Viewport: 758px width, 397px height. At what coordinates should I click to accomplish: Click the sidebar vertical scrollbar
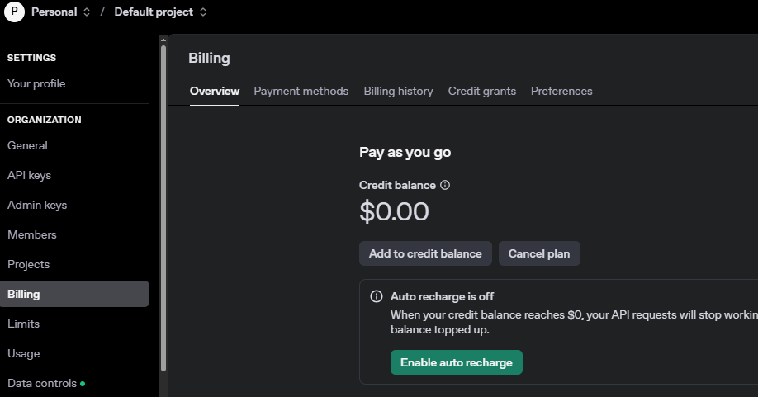coord(163,206)
